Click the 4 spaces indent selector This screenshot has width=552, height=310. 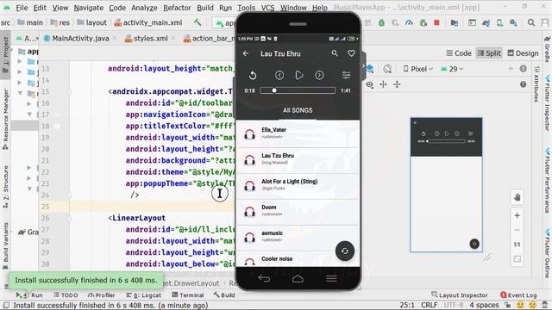[x=484, y=305]
